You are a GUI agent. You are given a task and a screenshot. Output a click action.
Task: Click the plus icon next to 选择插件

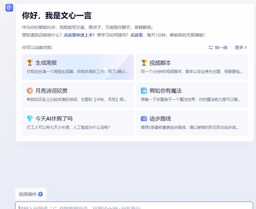(40, 194)
